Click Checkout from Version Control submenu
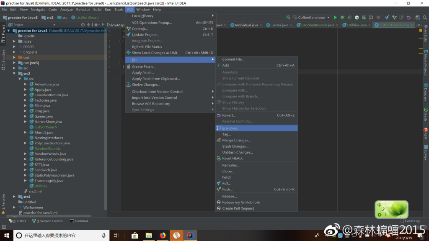429x241 pixels. click(171, 92)
